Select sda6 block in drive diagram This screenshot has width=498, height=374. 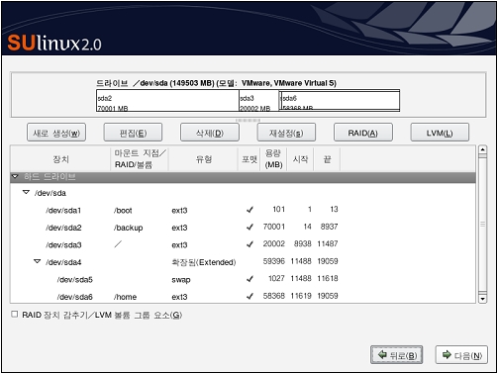click(340, 101)
